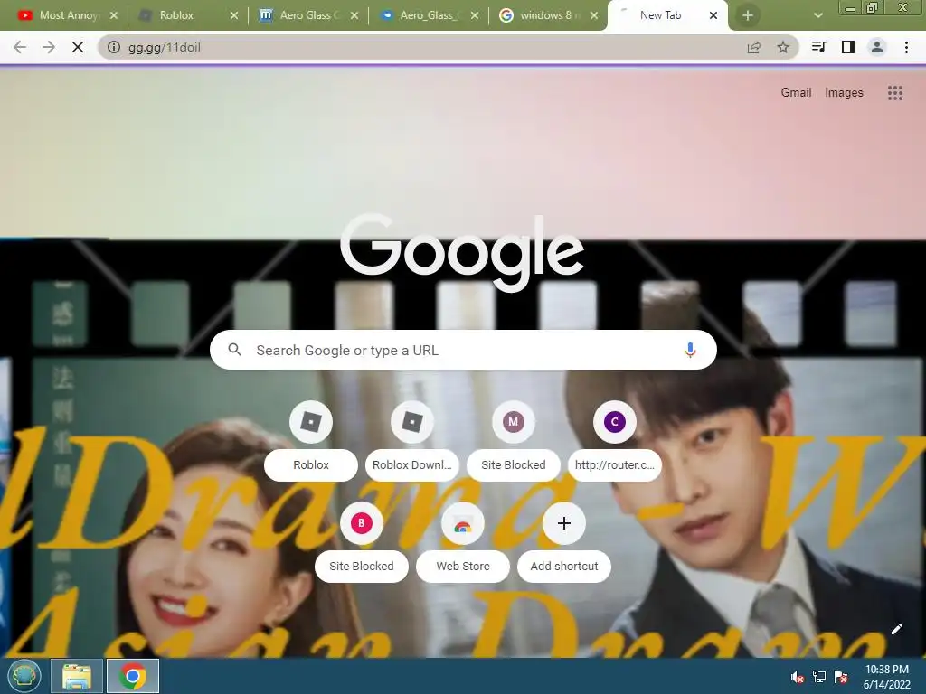Click the Chrome taskbar button
Viewport: 926px width, 694px height.
[x=133, y=676]
